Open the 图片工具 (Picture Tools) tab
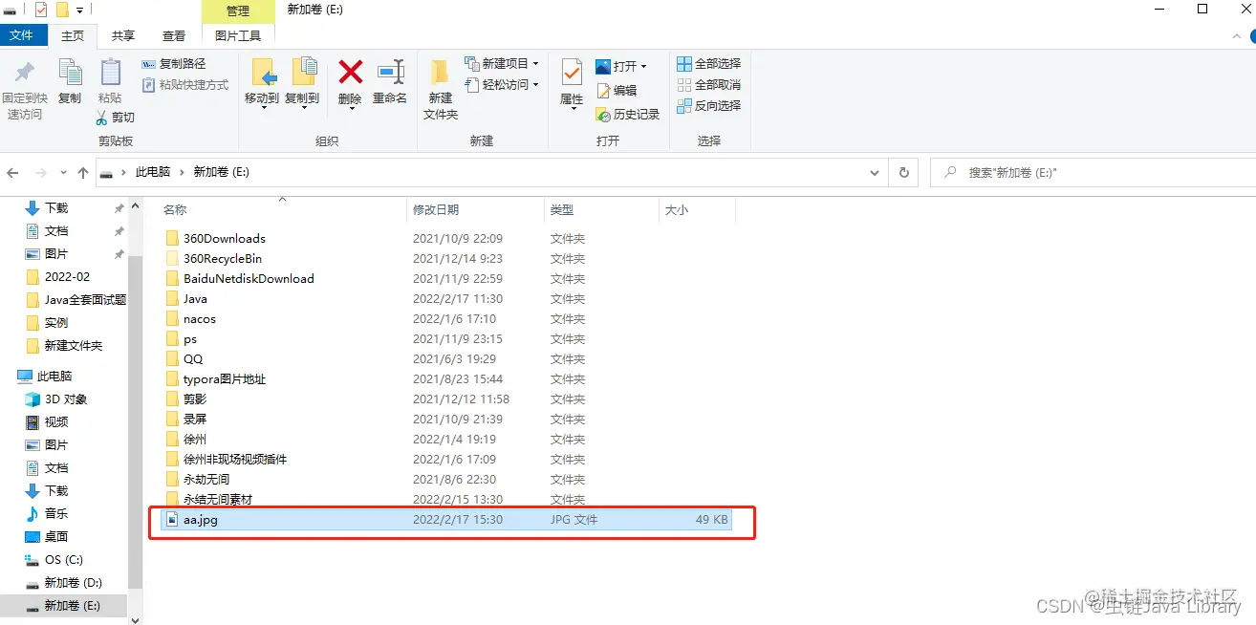Screen dimensions: 1256x625 click(x=237, y=35)
